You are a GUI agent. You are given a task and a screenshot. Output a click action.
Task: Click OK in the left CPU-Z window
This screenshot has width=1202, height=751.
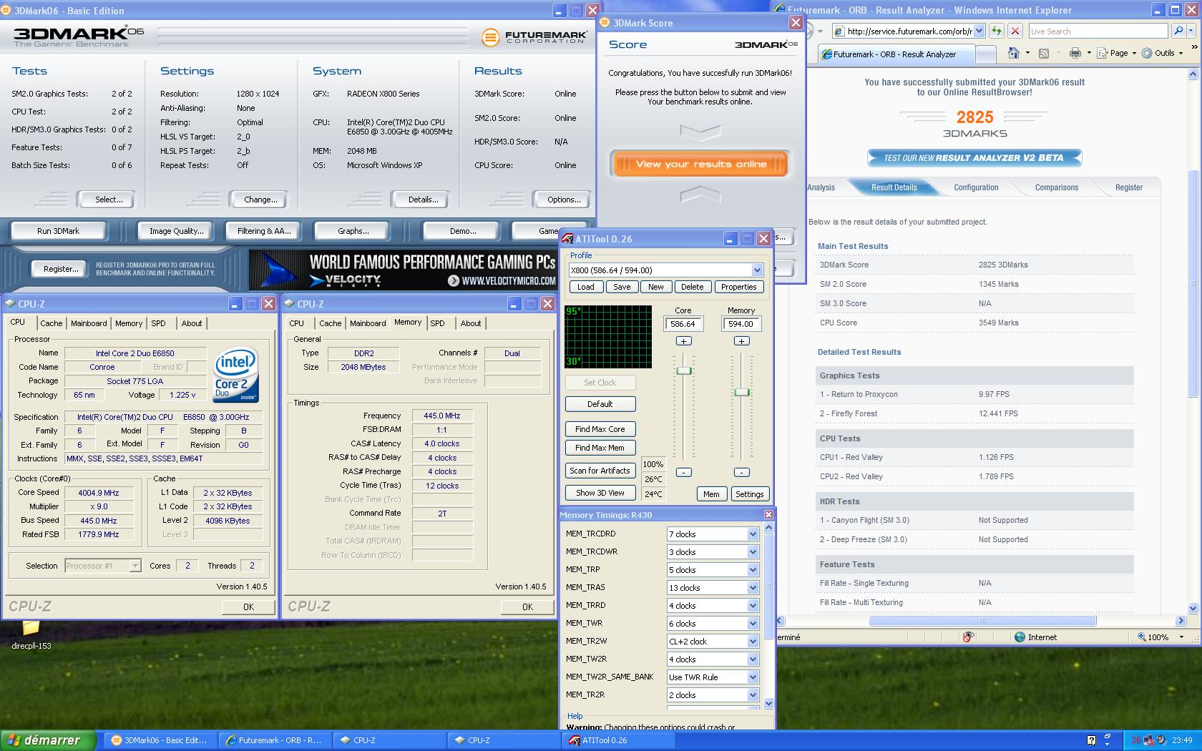point(248,607)
